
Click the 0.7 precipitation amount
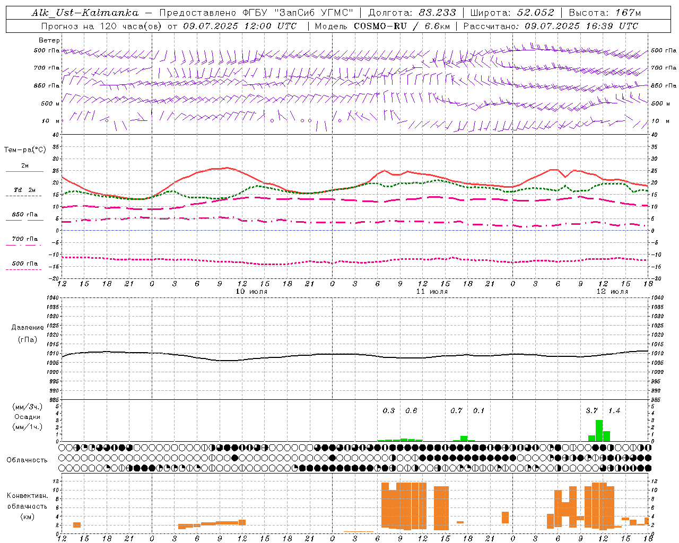pyautogui.click(x=456, y=410)
